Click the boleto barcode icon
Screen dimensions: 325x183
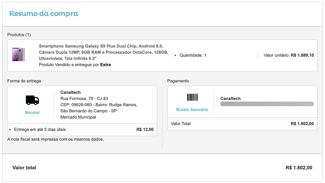[x=192, y=97]
